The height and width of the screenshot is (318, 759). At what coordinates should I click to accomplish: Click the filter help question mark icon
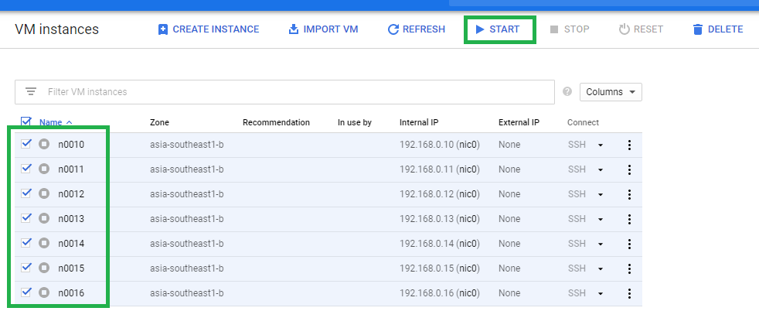coord(567,91)
